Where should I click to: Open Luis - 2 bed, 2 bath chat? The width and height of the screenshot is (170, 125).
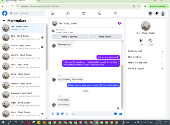tap(23, 66)
